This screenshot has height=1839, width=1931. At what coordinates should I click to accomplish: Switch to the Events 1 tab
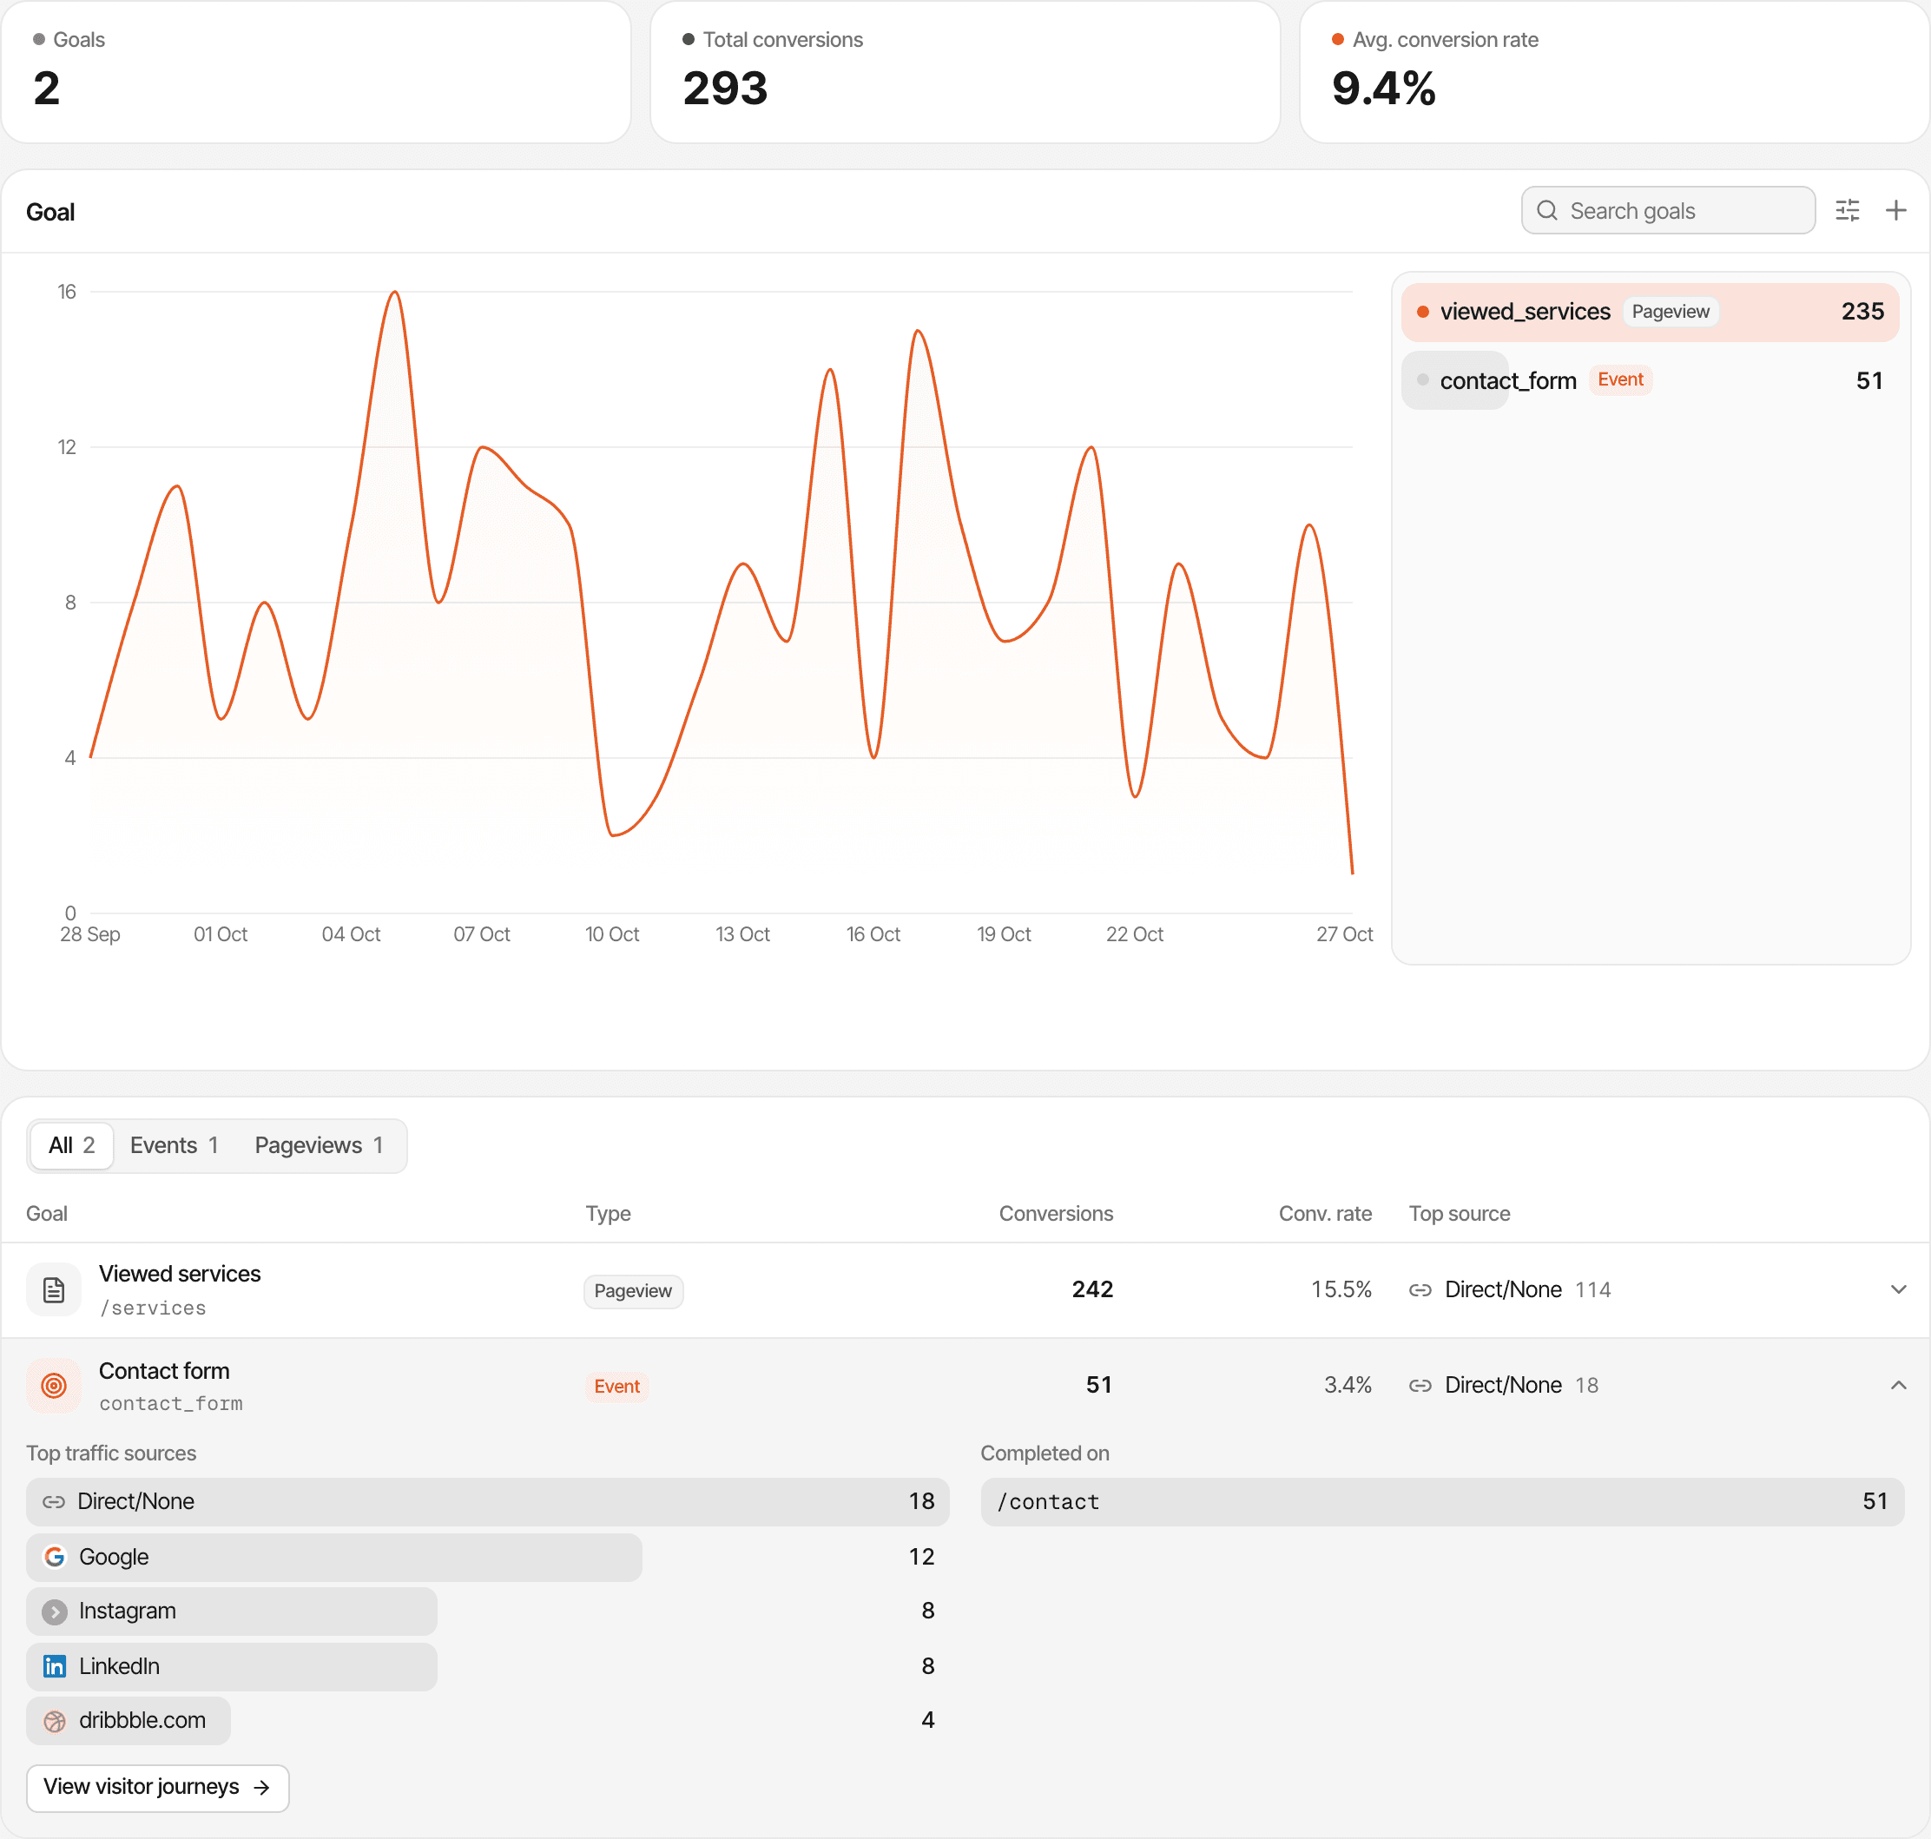point(174,1145)
